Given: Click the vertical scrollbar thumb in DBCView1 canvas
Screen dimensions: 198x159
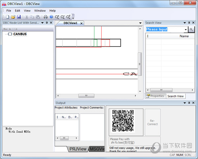Looking at the screenshot, I should tap(140, 64).
